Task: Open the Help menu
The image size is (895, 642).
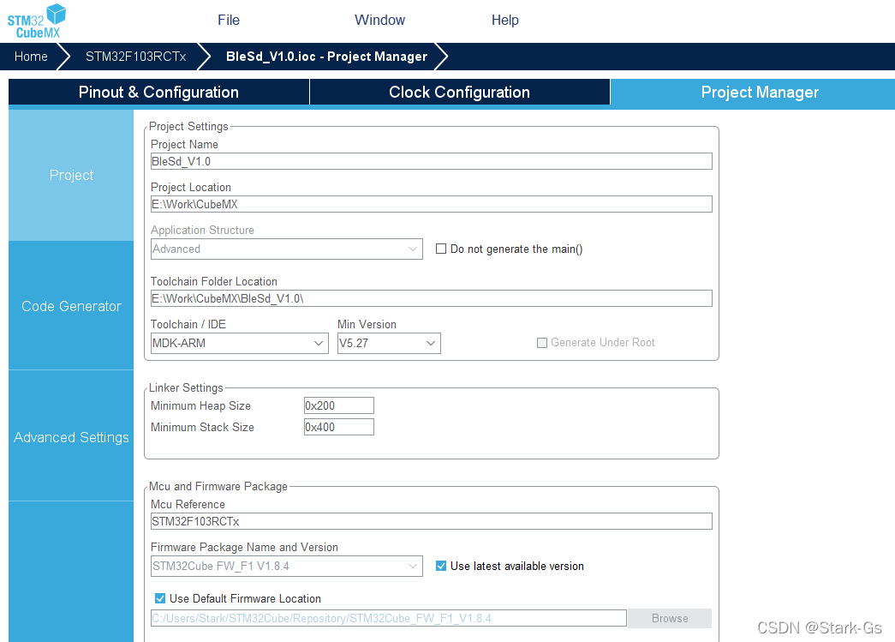Action: point(505,20)
